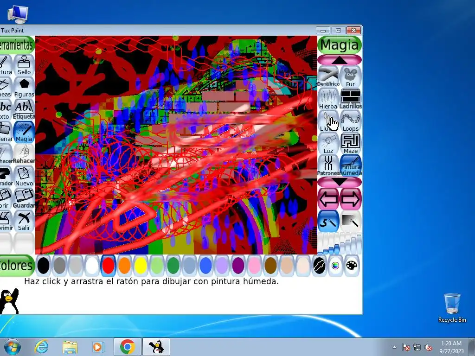Open the Recycle Bin on desktop
Image resolution: width=475 pixels, height=356 pixels.
[452, 308]
